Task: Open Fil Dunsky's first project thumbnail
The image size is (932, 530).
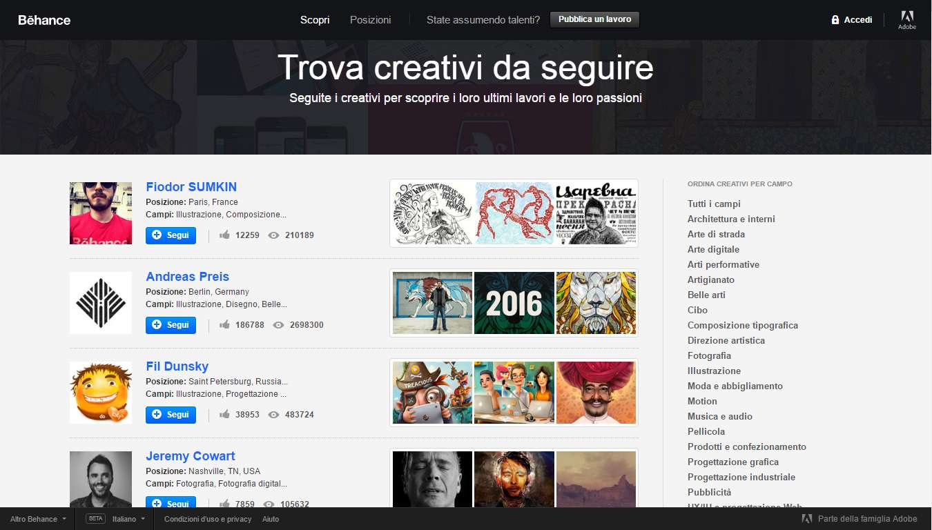Action: 431,393
